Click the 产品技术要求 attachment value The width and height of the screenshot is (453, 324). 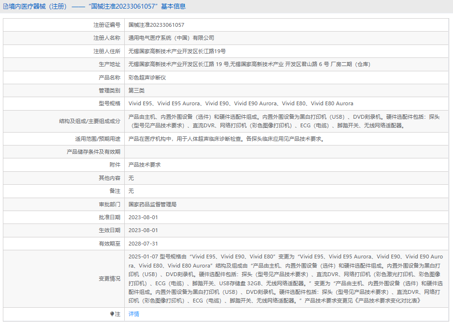coord(144,165)
